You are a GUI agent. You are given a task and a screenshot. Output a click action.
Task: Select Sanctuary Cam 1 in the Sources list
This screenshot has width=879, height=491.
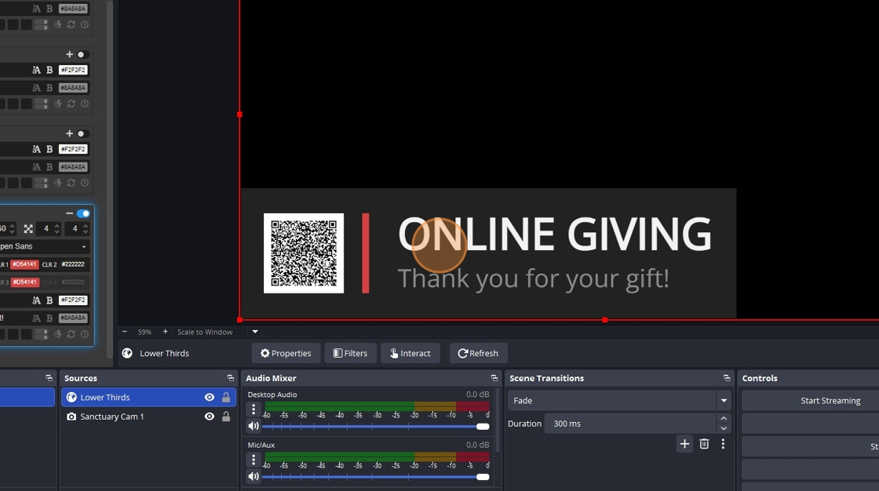pyautogui.click(x=148, y=416)
